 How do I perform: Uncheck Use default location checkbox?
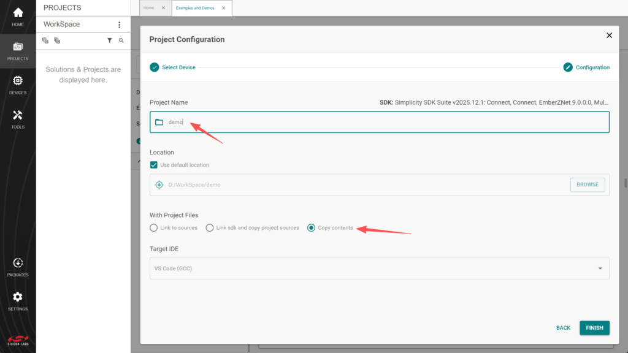pyautogui.click(x=154, y=165)
